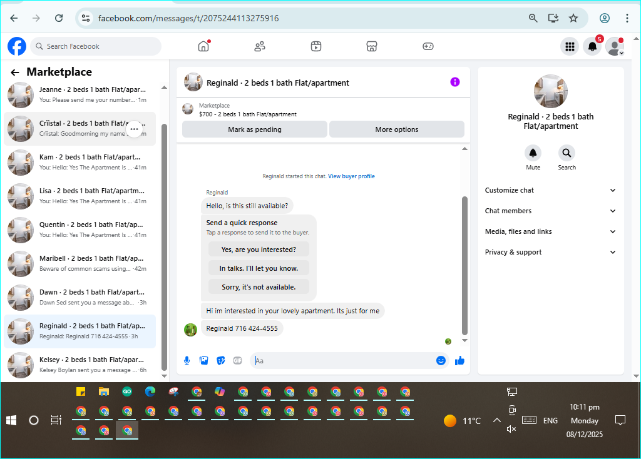641x459 pixels.
Task: Click the browser back arrow
Action: pos(14,18)
